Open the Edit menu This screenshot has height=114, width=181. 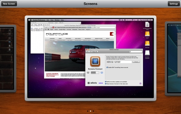48,20
